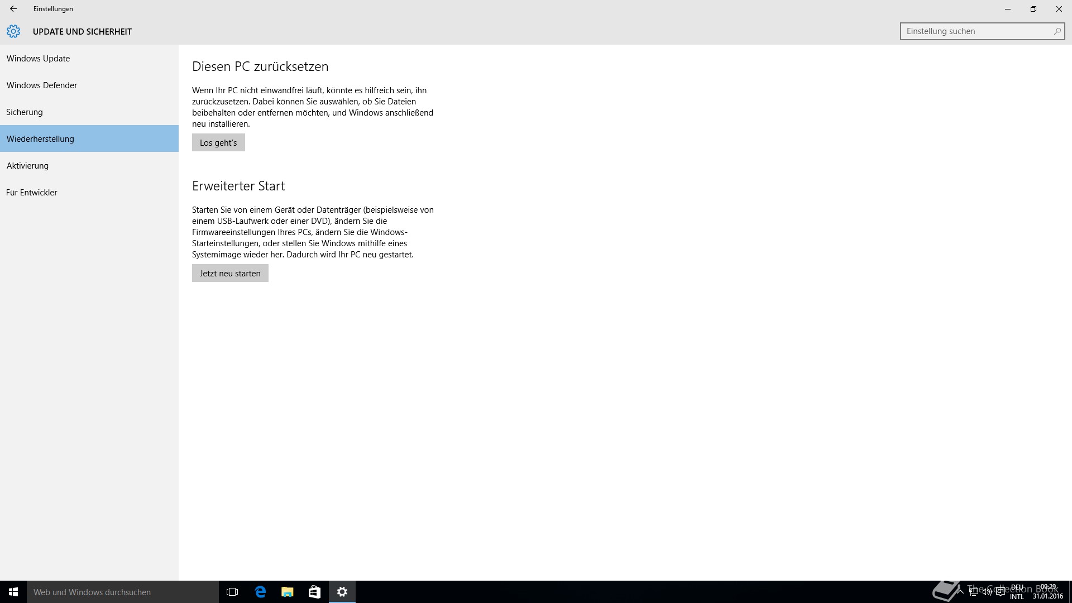This screenshot has width=1072, height=603.
Task: Click the 'Diesen PC zurücksetzen' heading
Action: pyautogui.click(x=260, y=66)
